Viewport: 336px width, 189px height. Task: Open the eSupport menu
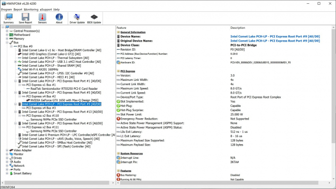click(x=46, y=9)
